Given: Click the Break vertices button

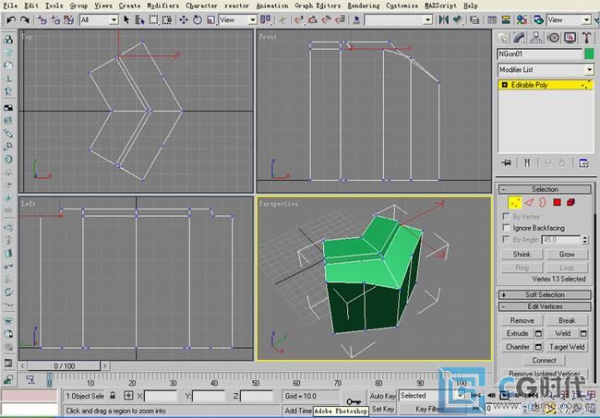Looking at the screenshot, I should tap(567, 320).
